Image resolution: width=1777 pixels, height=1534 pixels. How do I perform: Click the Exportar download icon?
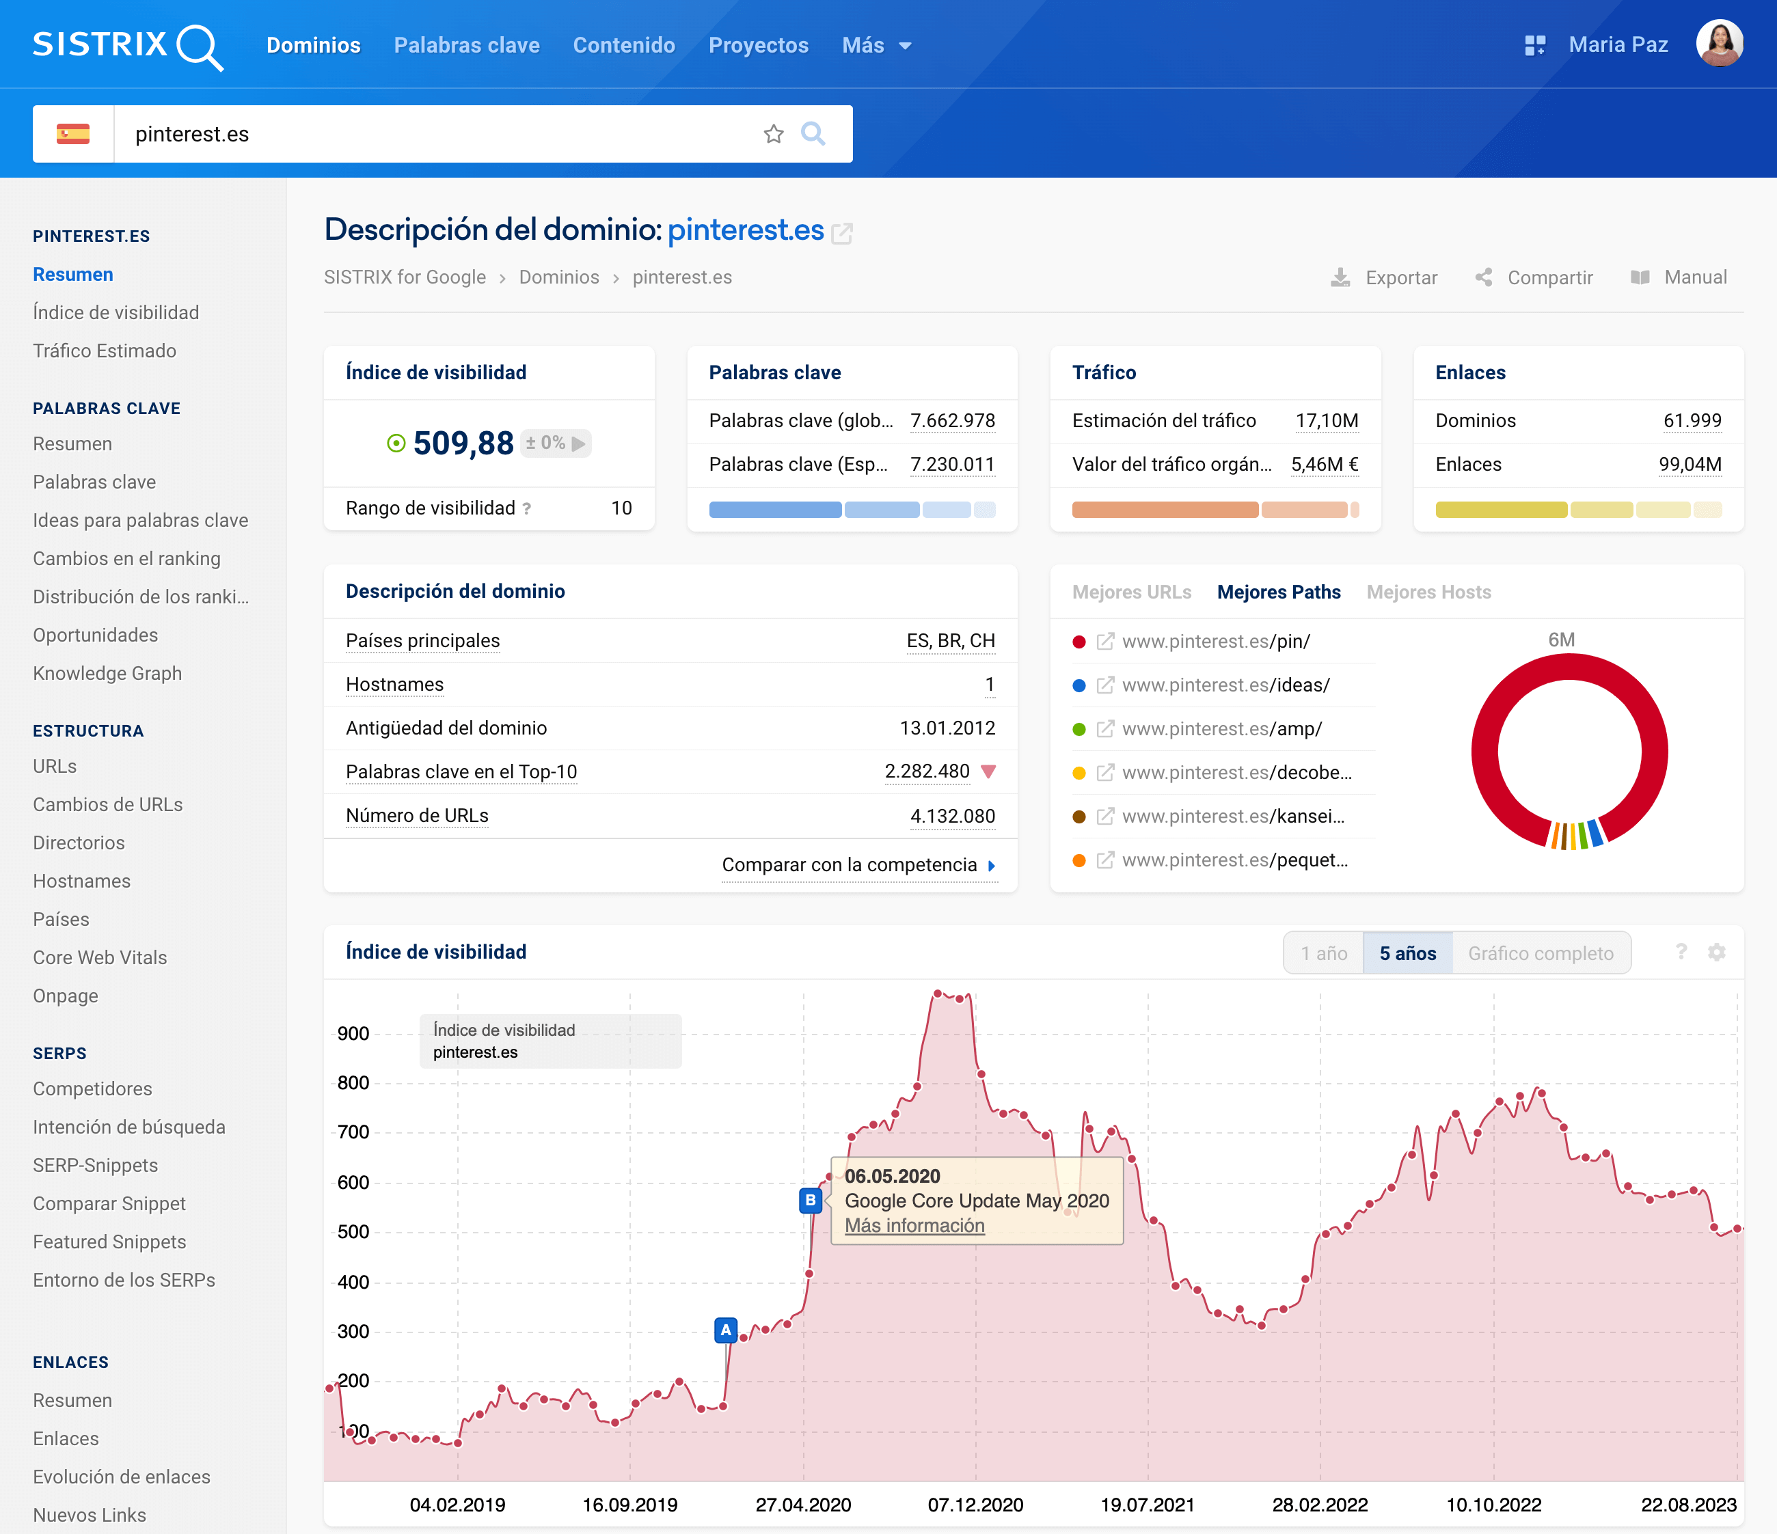[1340, 277]
